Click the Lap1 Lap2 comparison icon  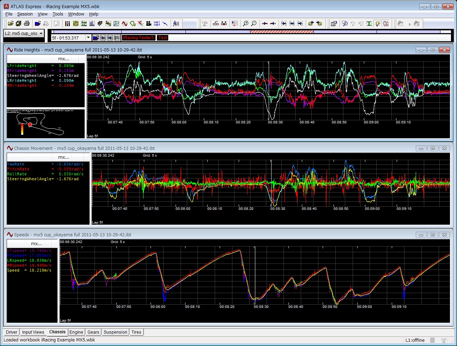point(157,23)
